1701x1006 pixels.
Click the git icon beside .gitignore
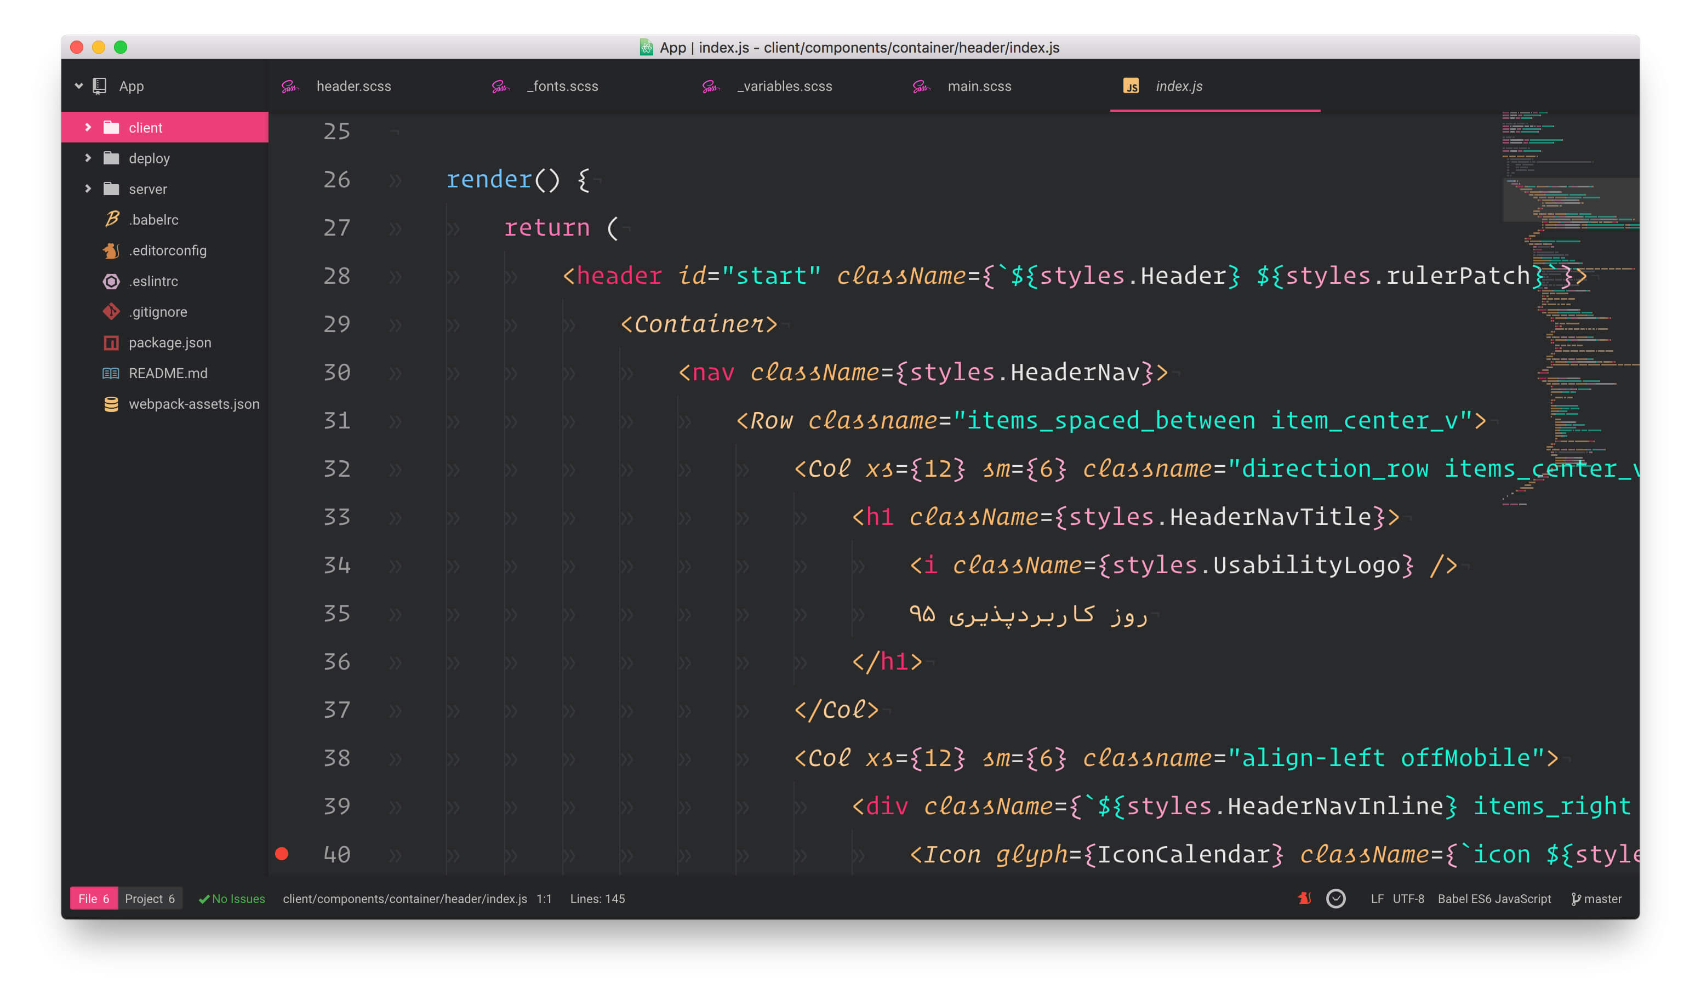[111, 311]
